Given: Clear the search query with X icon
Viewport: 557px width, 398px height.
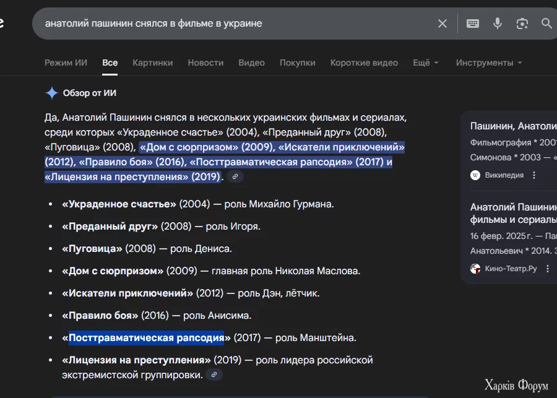Looking at the screenshot, I should click(443, 24).
